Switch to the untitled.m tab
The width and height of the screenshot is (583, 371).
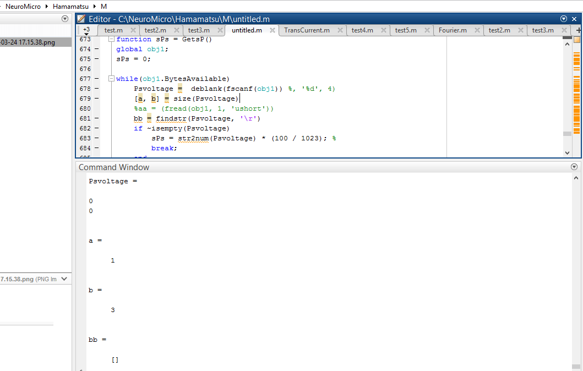(x=247, y=30)
